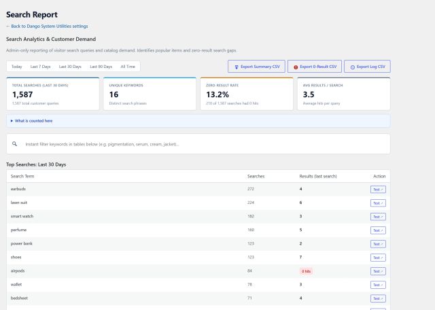Click Test button for shoes row
Image resolution: width=435 pixels, height=310 pixels.
378,258
